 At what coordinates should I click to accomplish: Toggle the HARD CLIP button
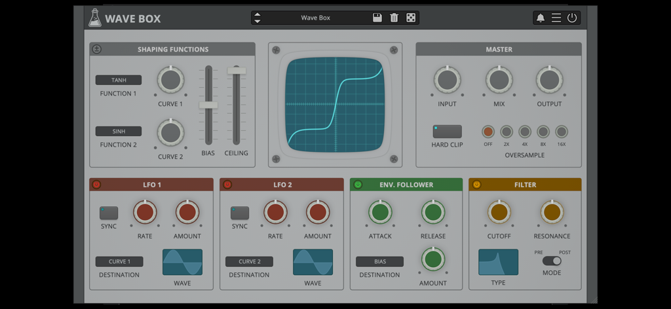pos(447,132)
